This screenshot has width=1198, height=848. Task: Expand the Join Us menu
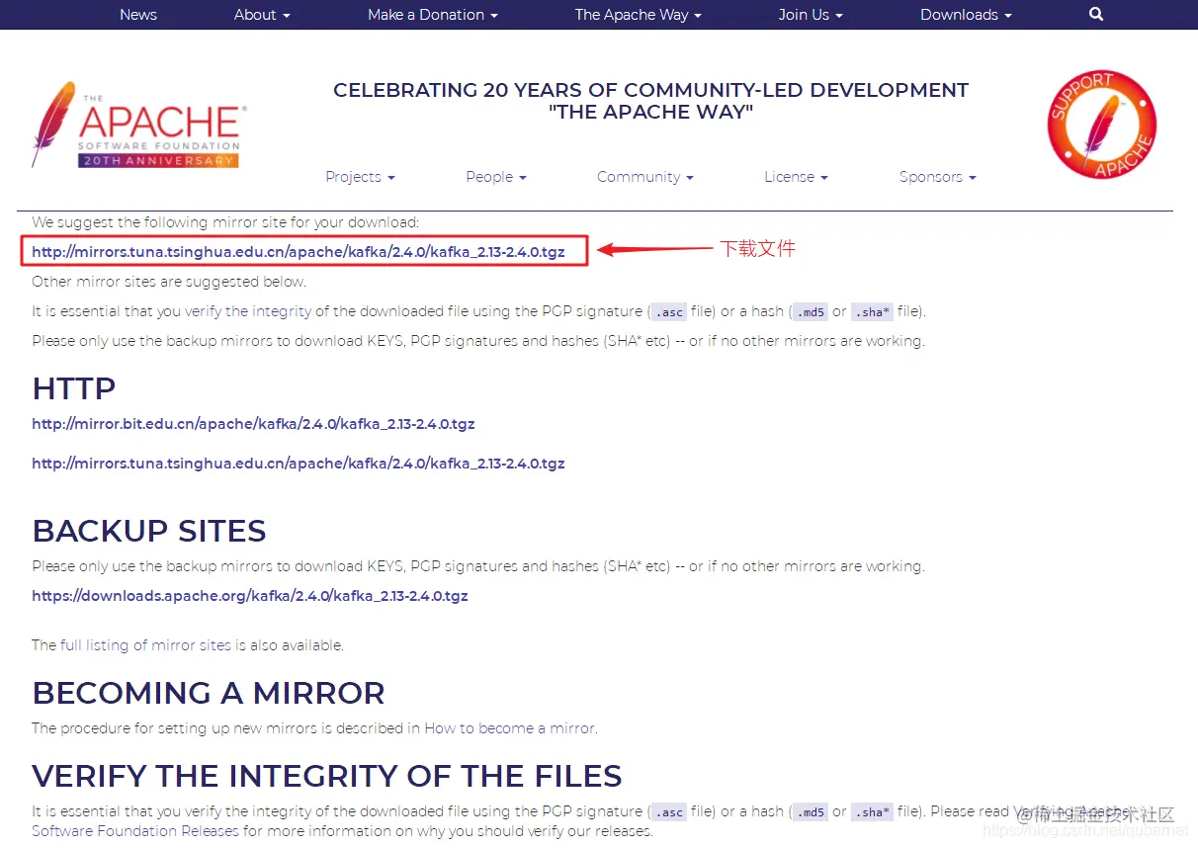811,15
